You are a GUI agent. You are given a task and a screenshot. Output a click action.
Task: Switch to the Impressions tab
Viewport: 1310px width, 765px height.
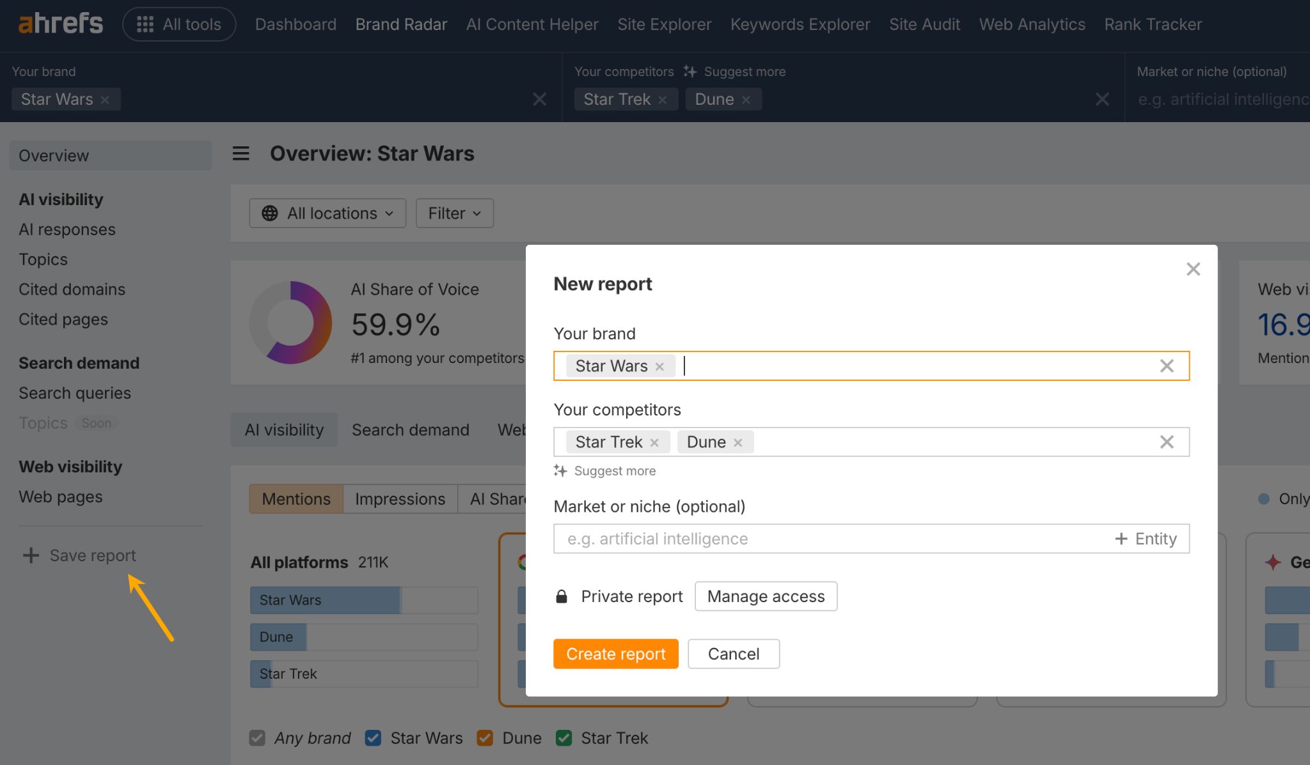coord(400,498)
